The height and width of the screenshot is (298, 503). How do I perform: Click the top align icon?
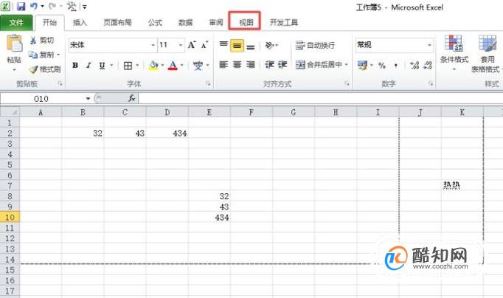[x=223, y=45]
